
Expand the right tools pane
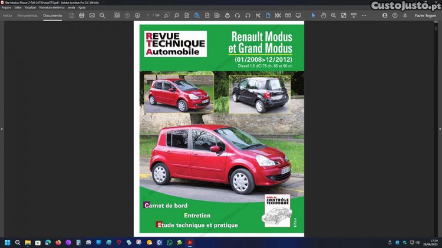tap(439, 128)
